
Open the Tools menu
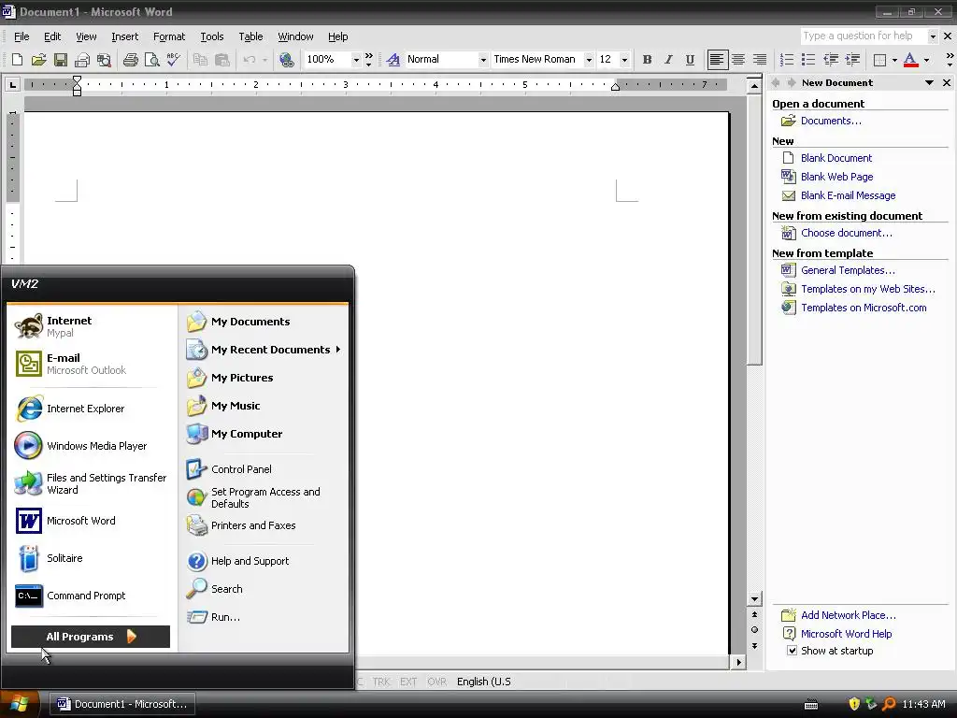212,36
